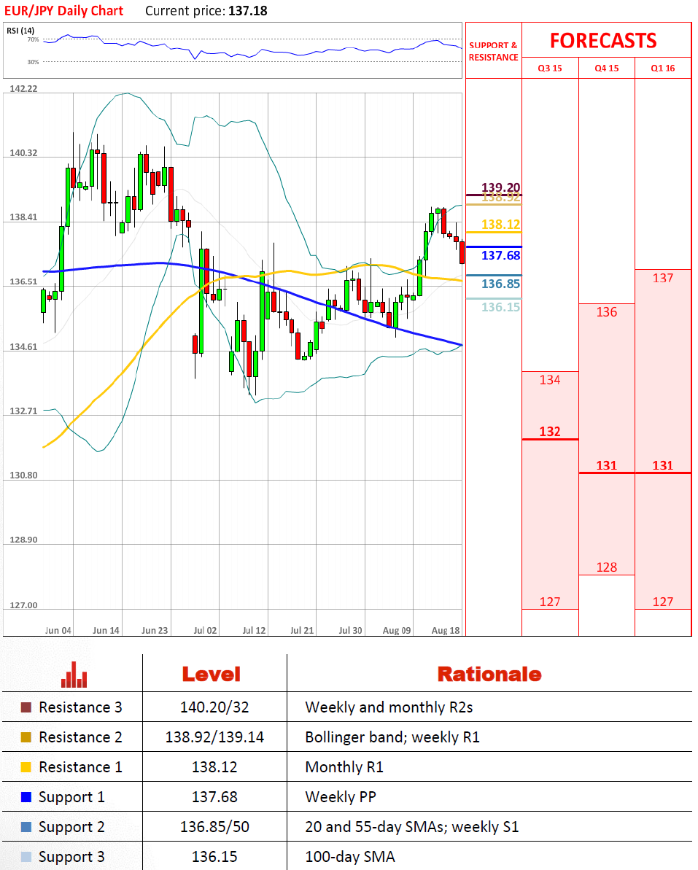Click the 136.85 level label beside chart

click(x=500, y=284)
